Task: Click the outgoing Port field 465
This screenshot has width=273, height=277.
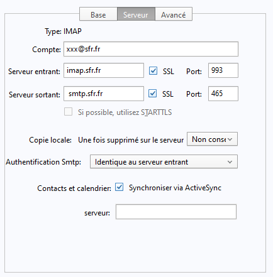Action: 223,94
